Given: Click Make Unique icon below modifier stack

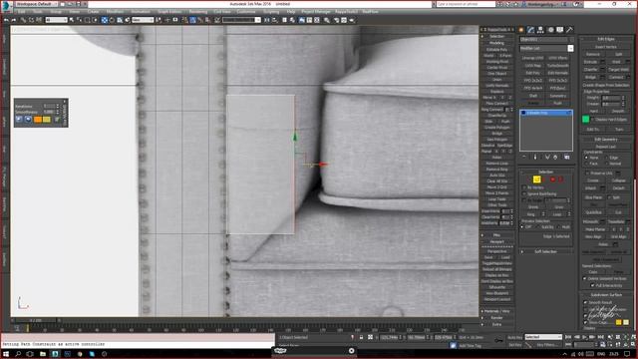Looking at the screenshot, I should [547, 157].
